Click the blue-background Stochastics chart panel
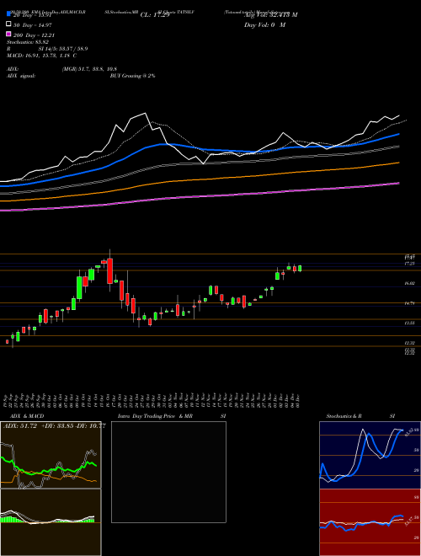 tap(370, 455)
